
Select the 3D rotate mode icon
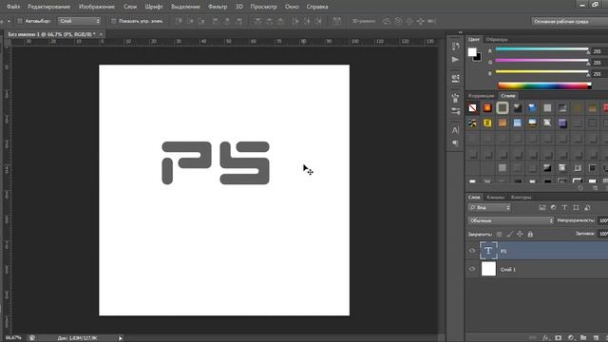pyautogui.click(x=387, y=21)
